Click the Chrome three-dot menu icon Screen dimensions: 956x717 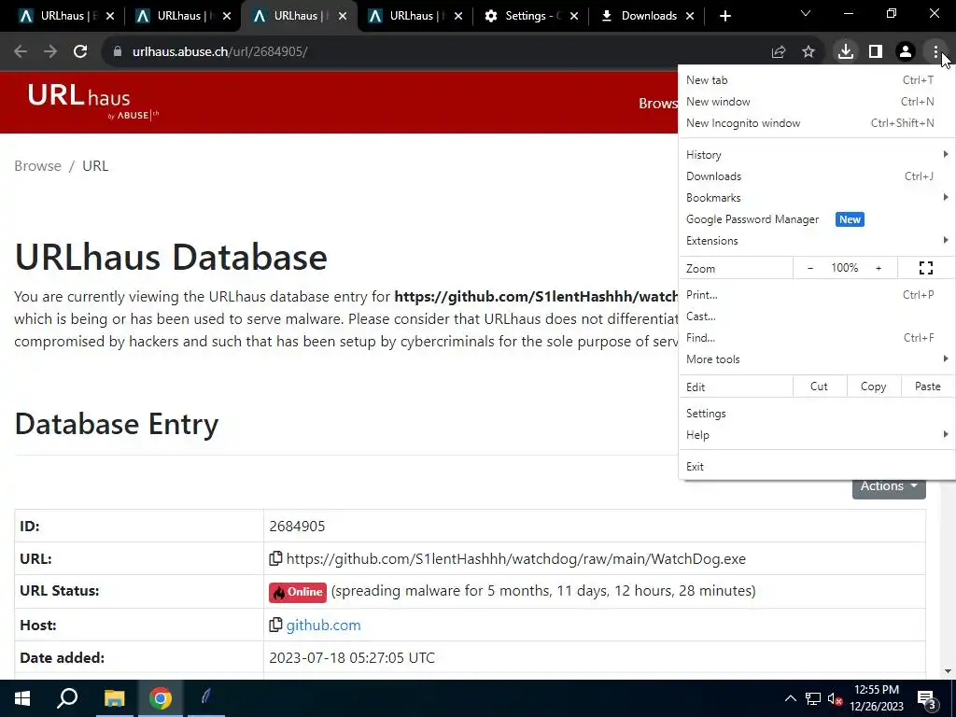pos(935,52)
